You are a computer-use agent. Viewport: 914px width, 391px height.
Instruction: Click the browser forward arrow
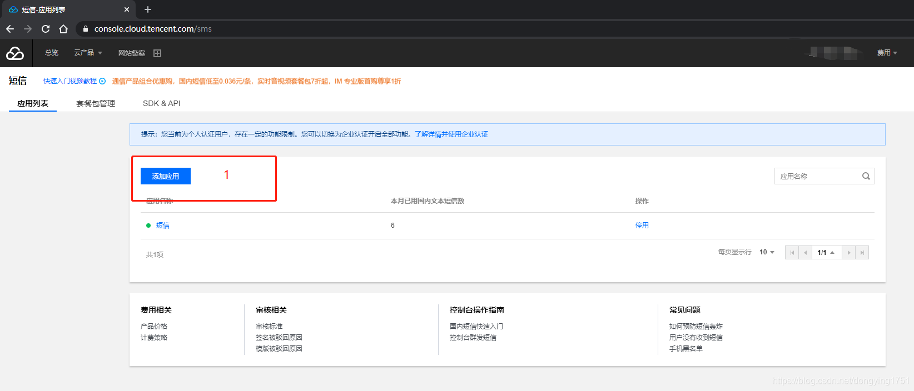[28, 29]
